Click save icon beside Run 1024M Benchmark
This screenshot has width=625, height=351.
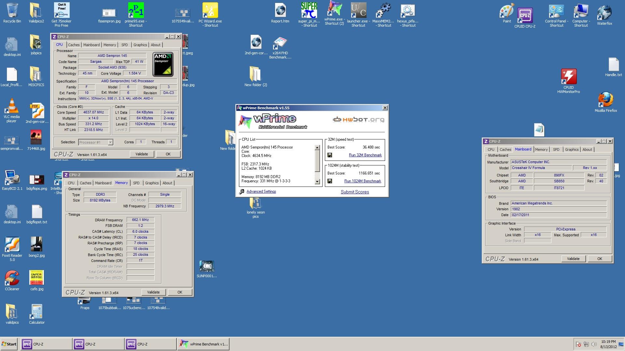click(330, 181)
